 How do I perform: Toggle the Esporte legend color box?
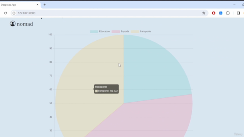116,32
